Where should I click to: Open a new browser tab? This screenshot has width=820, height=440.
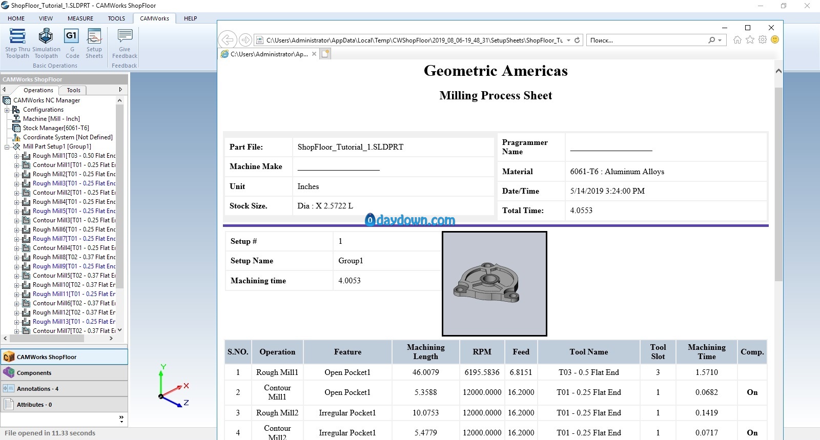point(326,53)
